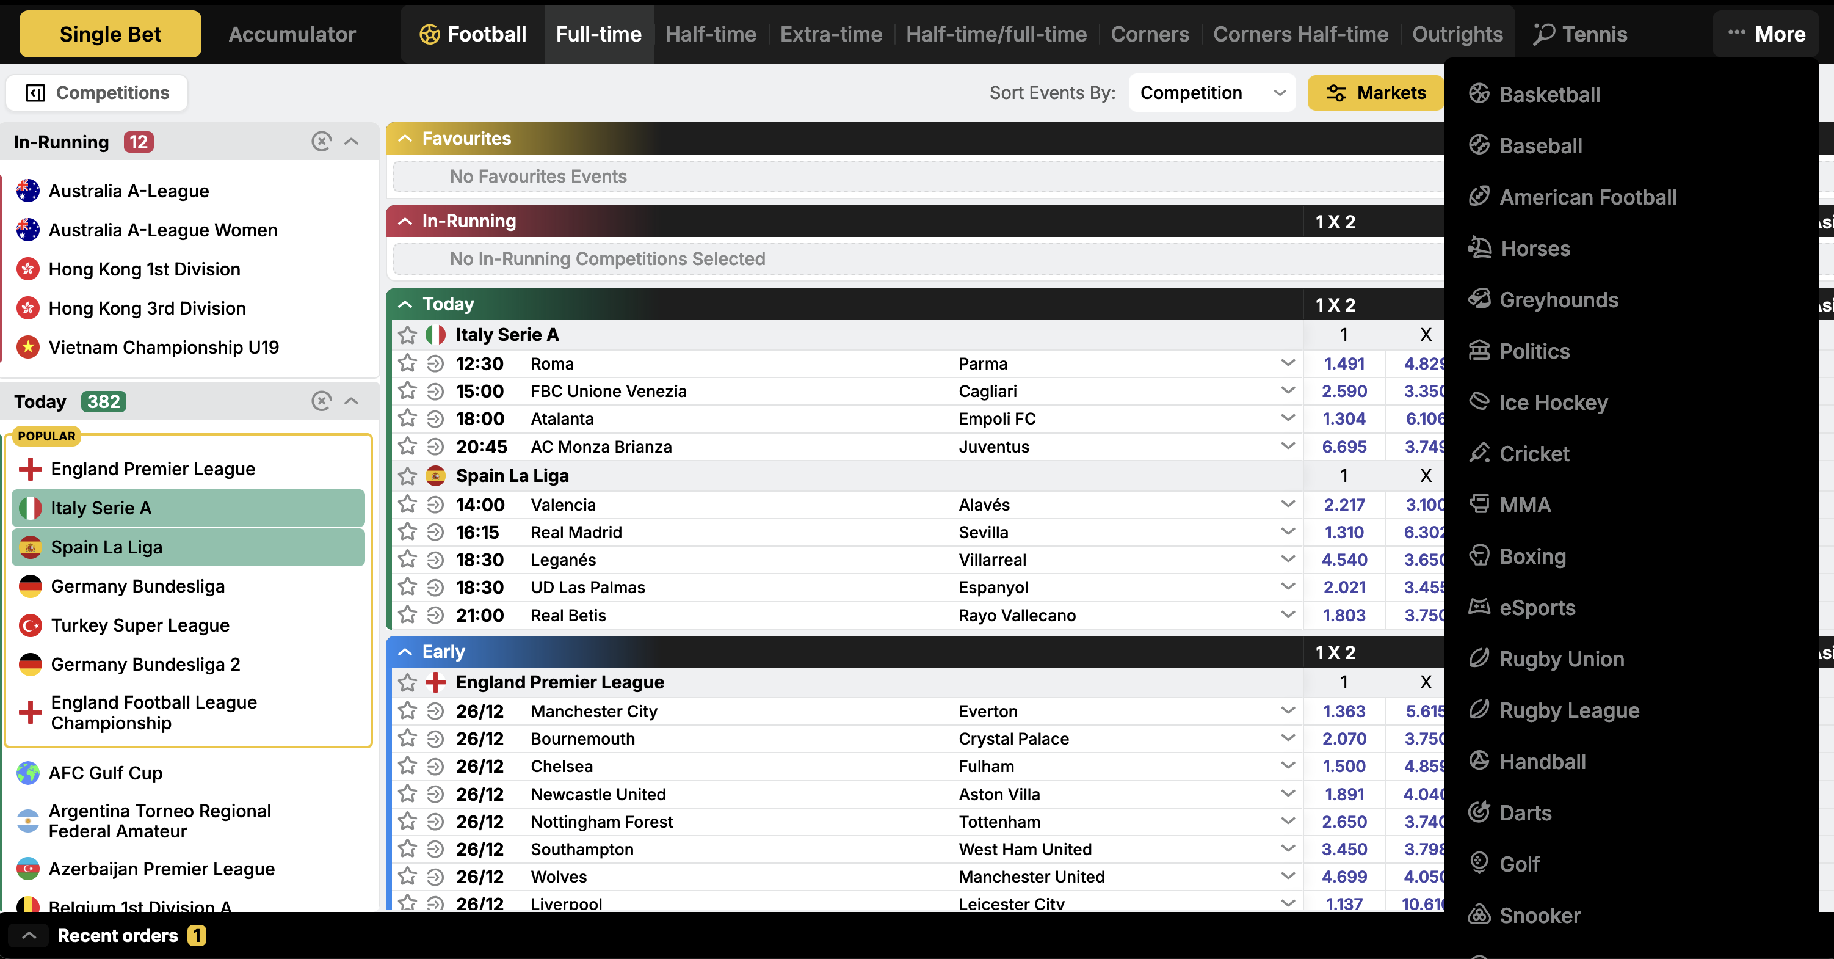Open the Sort Events By Competition dropdown
Viewport: 1834px width, 959px height.
pos(1211,93)
